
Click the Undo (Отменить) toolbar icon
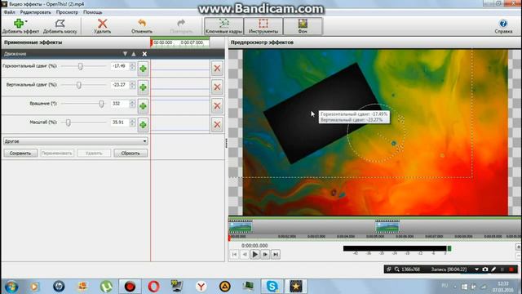(x=142, y=24)
